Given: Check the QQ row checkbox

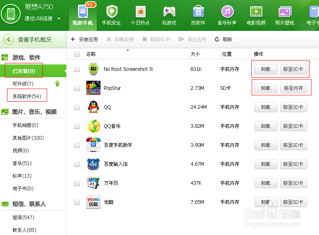Looking at the screenshot, I should 77,107.
